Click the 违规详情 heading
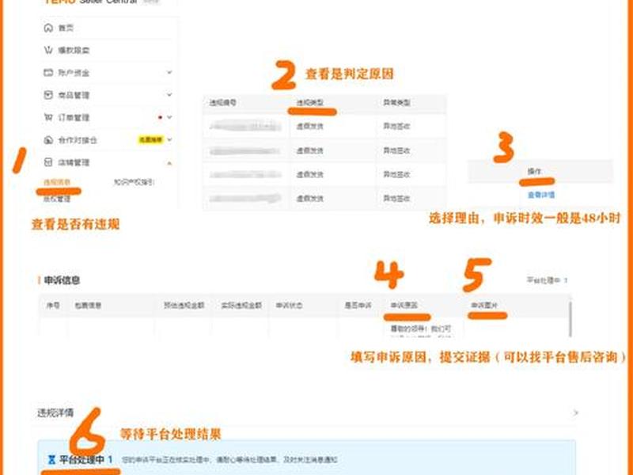The width and height of the screenshot is (633, 475). click(55, 412)
